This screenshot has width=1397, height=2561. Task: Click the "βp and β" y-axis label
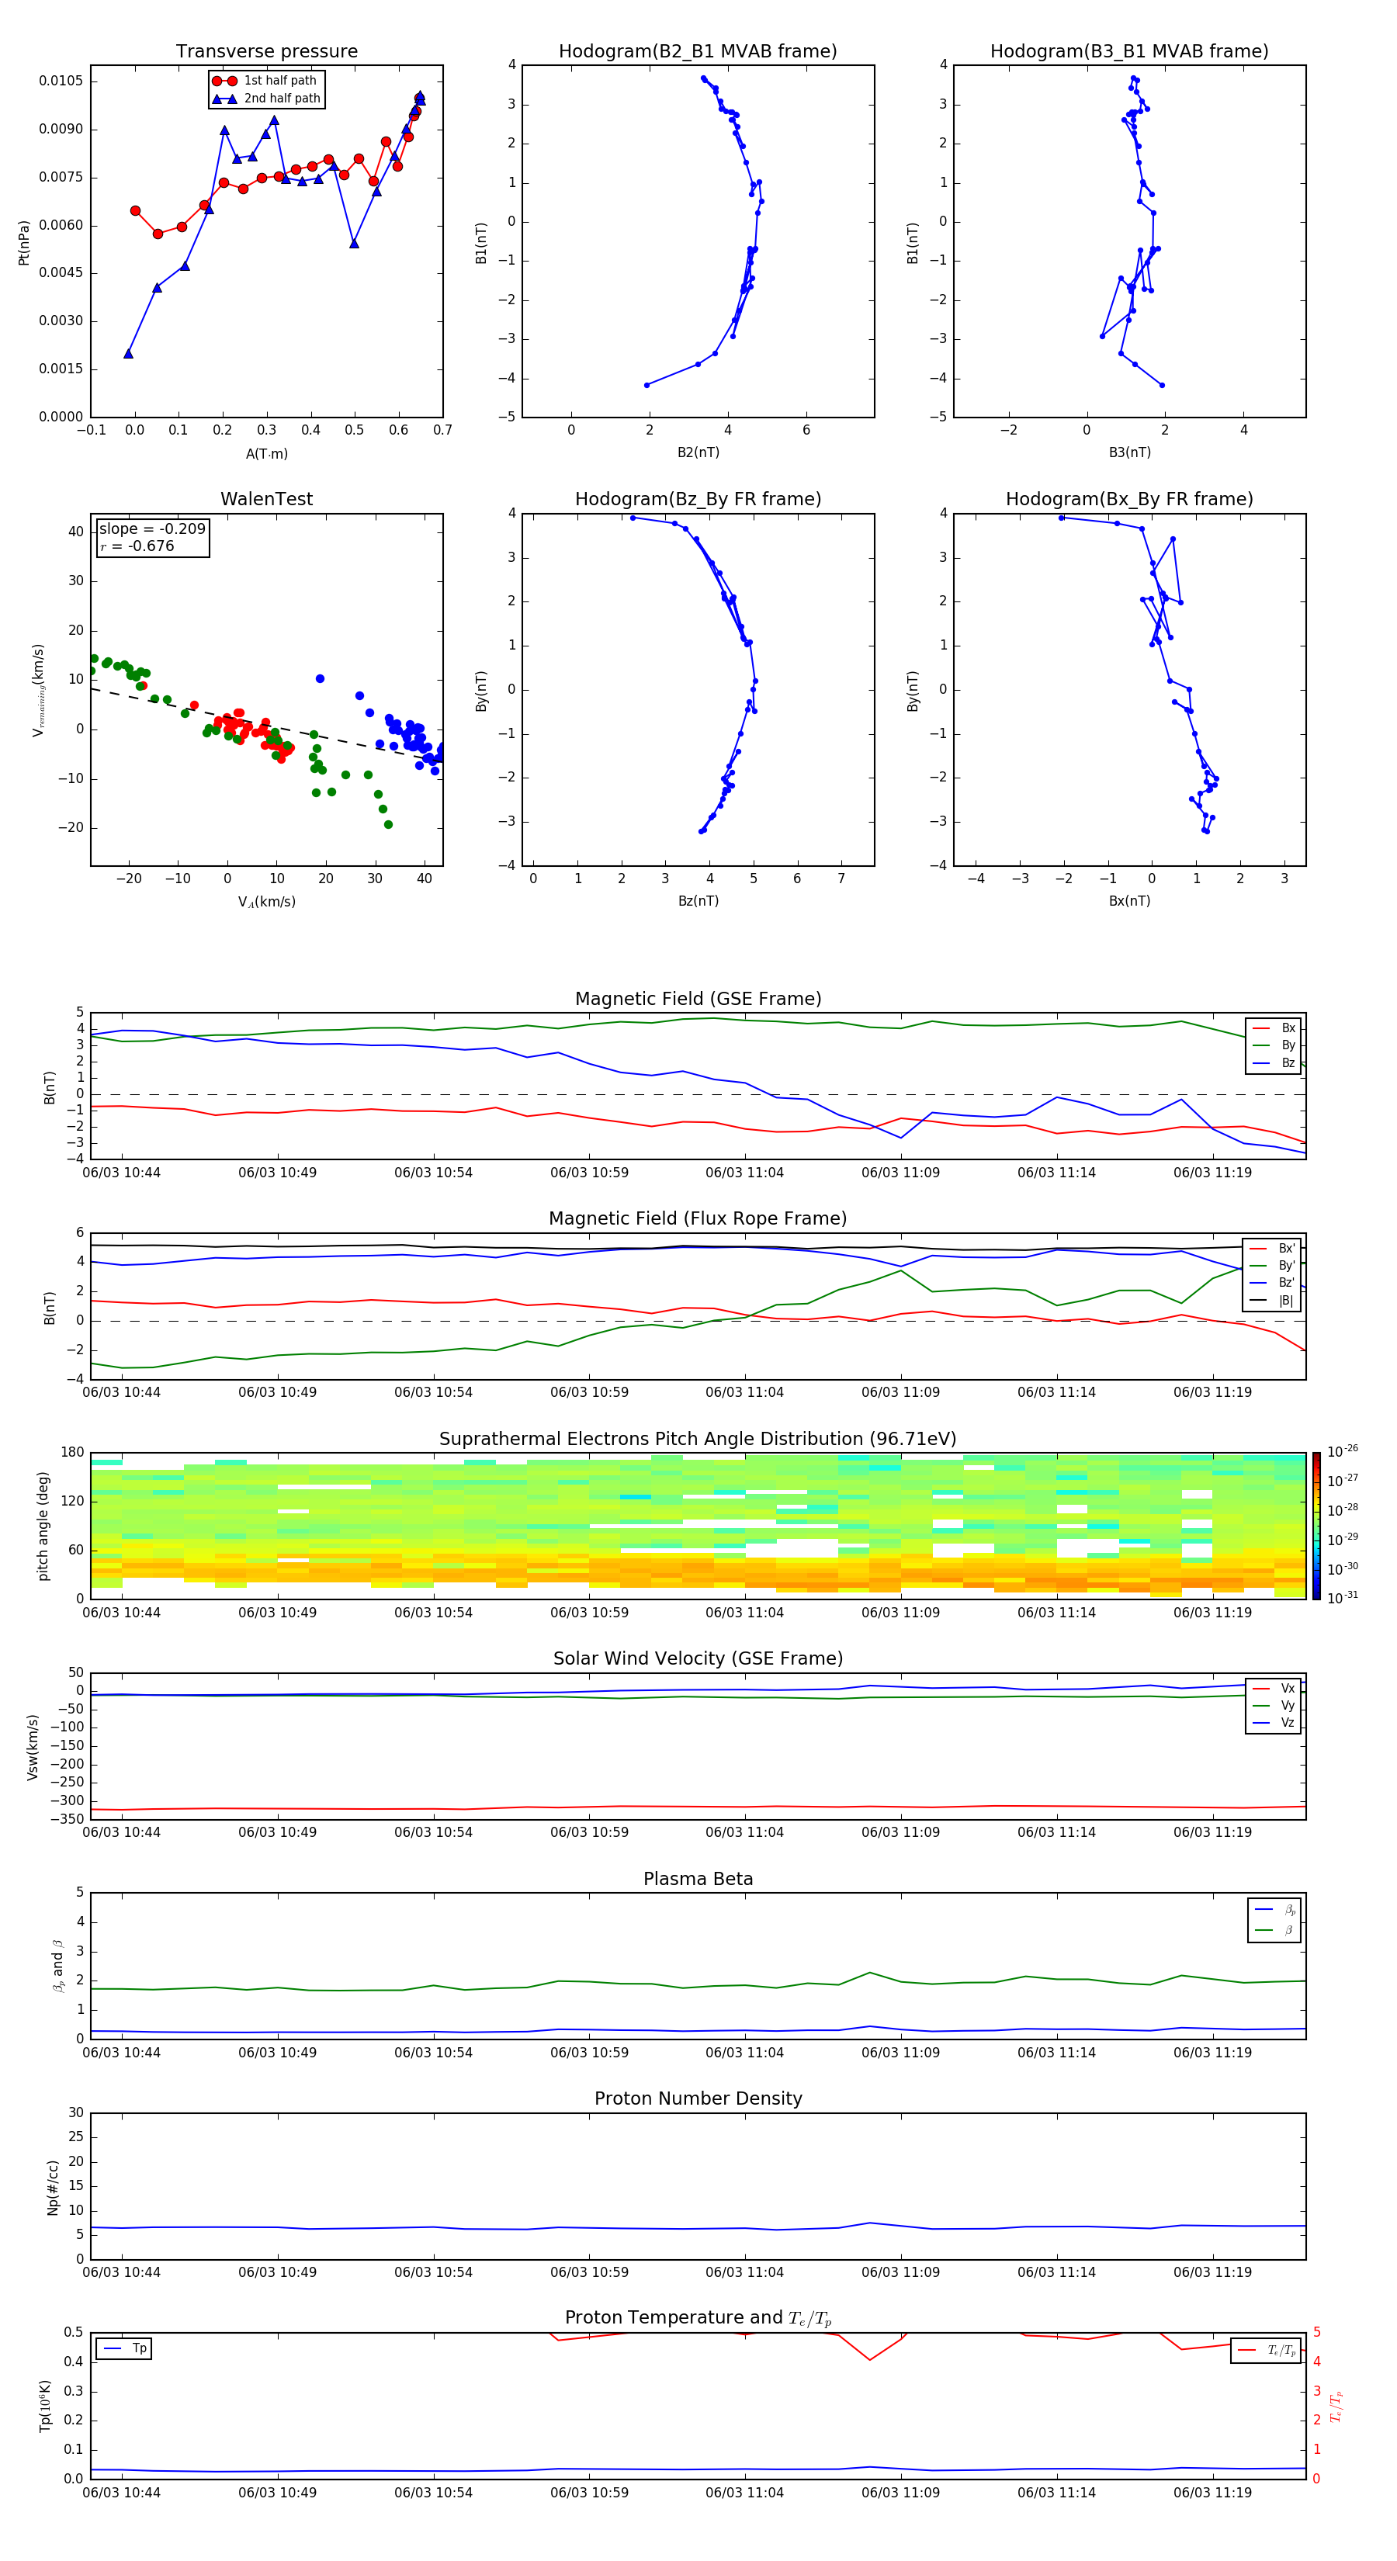pos(57,1967)
